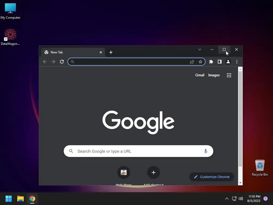The width and height of the screenshot is (273, 205).
Task: Click the scrollbar up arrow
Action: (x=240, y=69)
